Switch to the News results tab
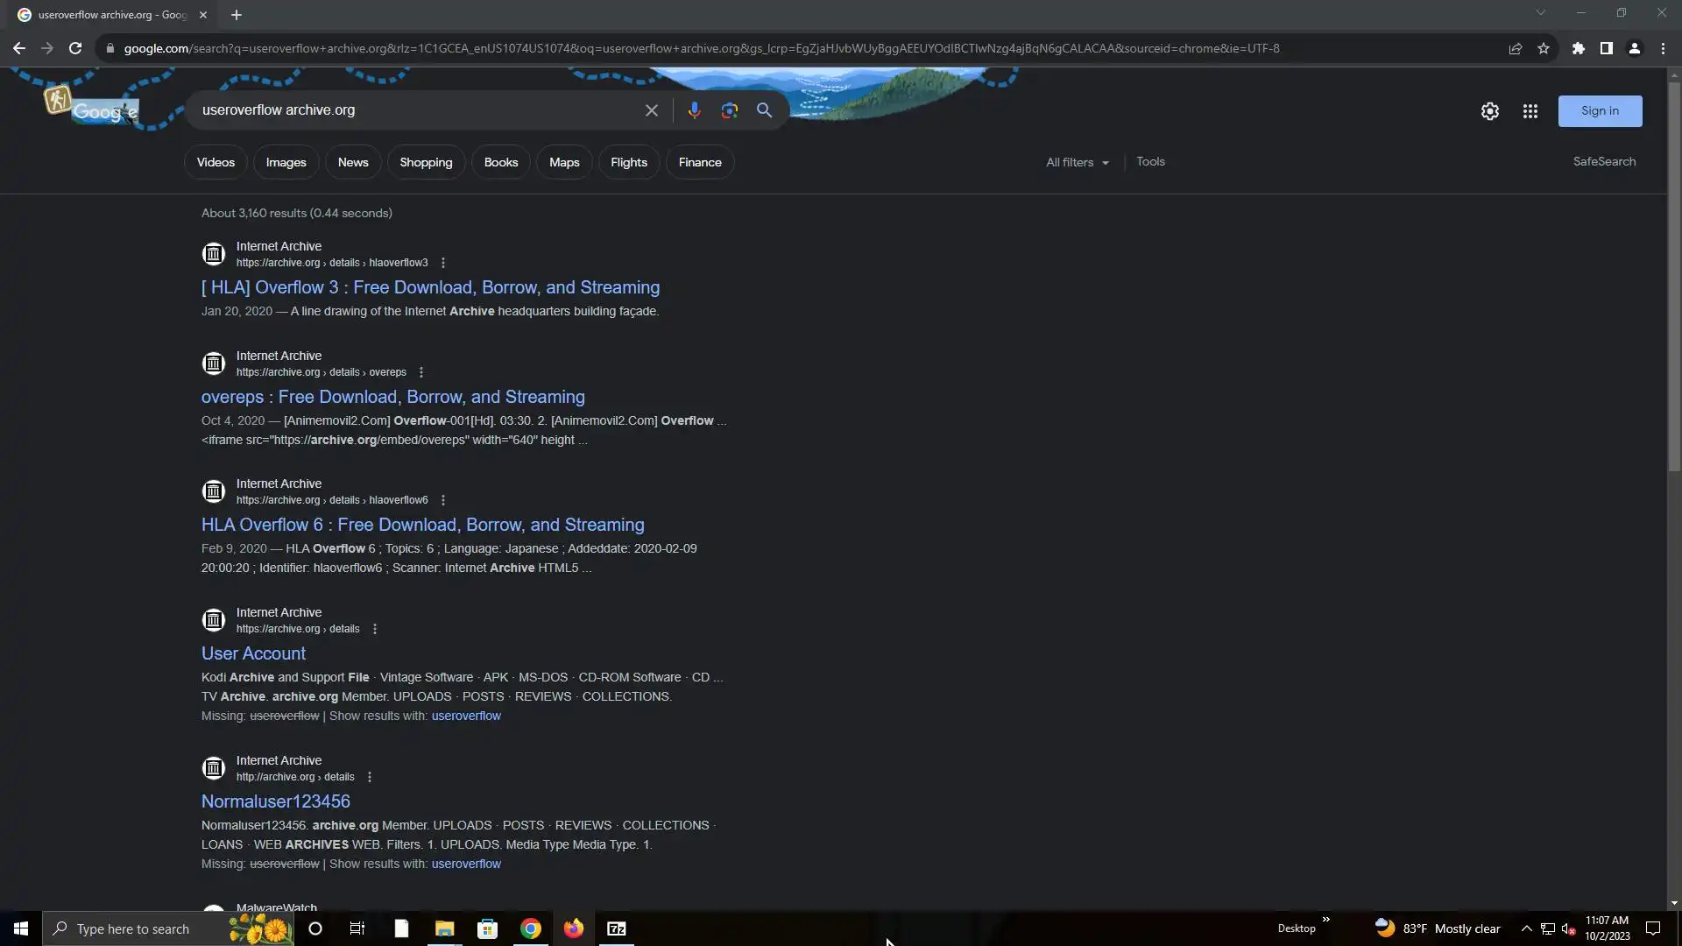The width and height of the screenshot is (1682, 946). [x=353, y=162]
